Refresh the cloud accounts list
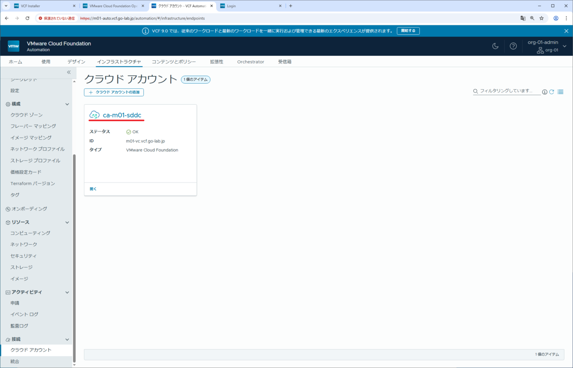 (x=552, y=92)
